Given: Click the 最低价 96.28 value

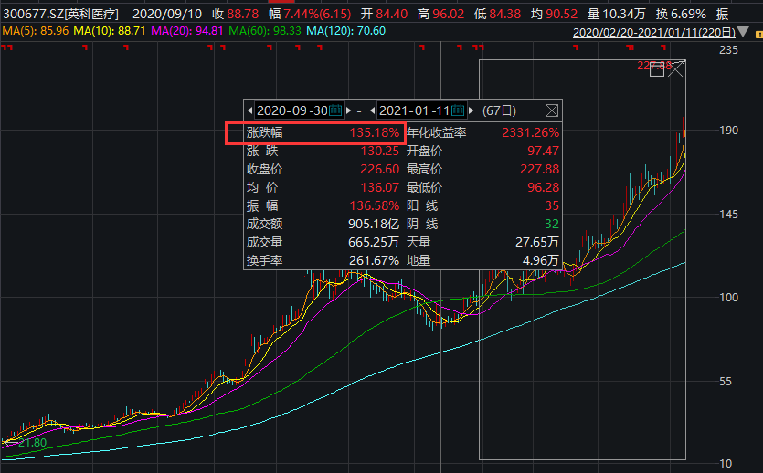Looking at the screenshot, I should pos(543,187).
